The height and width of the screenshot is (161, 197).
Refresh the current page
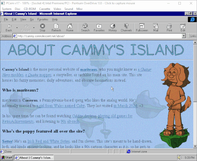[56, 28]
